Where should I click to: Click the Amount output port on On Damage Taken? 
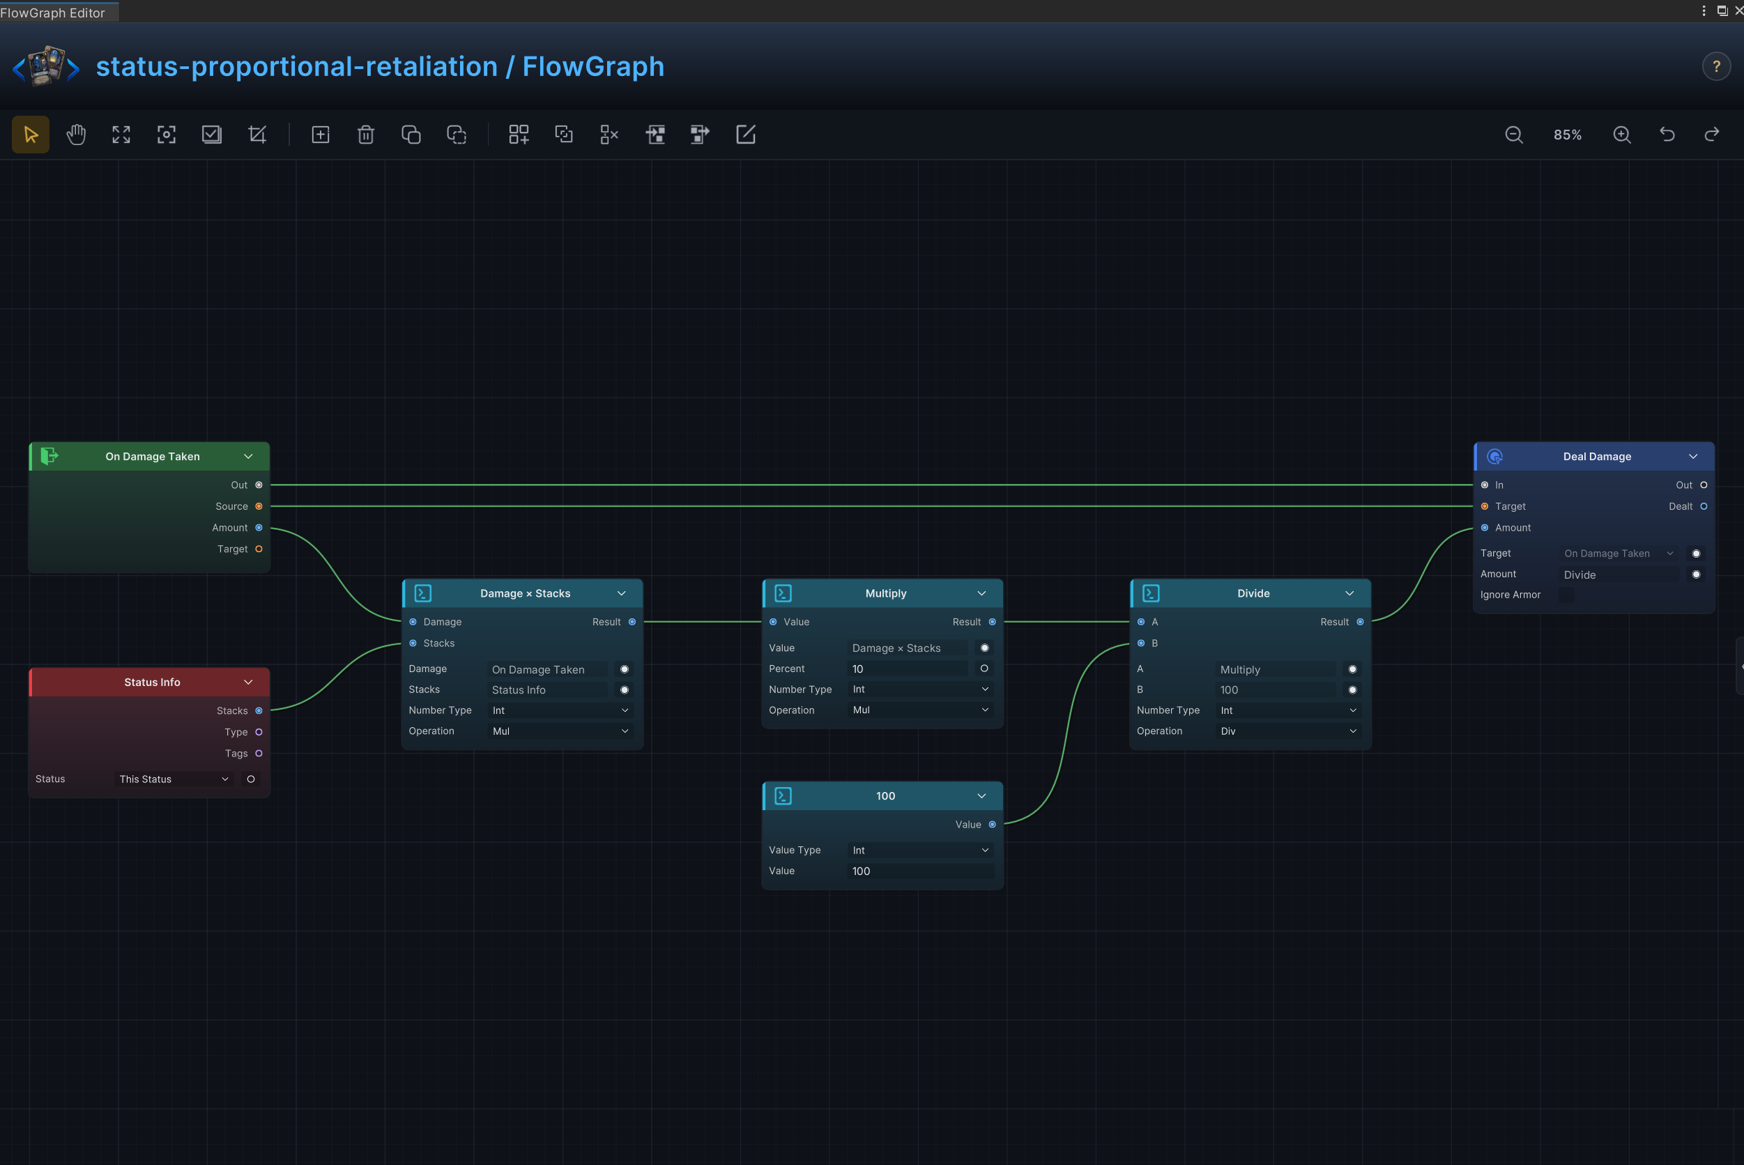click(x=259, y=528)
